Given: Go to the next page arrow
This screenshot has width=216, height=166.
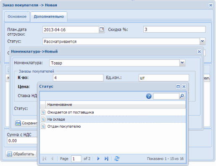Looking at the screenshot, I should [x=98, y=158].
